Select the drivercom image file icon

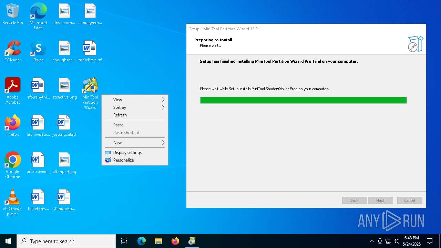click(x=64, y=14)
